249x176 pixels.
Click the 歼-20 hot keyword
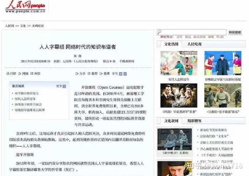(x=220, y=37)
